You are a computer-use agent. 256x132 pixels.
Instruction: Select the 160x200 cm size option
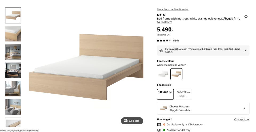point(184,94)
